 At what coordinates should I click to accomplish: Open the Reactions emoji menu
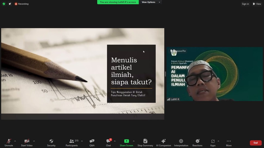(x=197, y=141)
